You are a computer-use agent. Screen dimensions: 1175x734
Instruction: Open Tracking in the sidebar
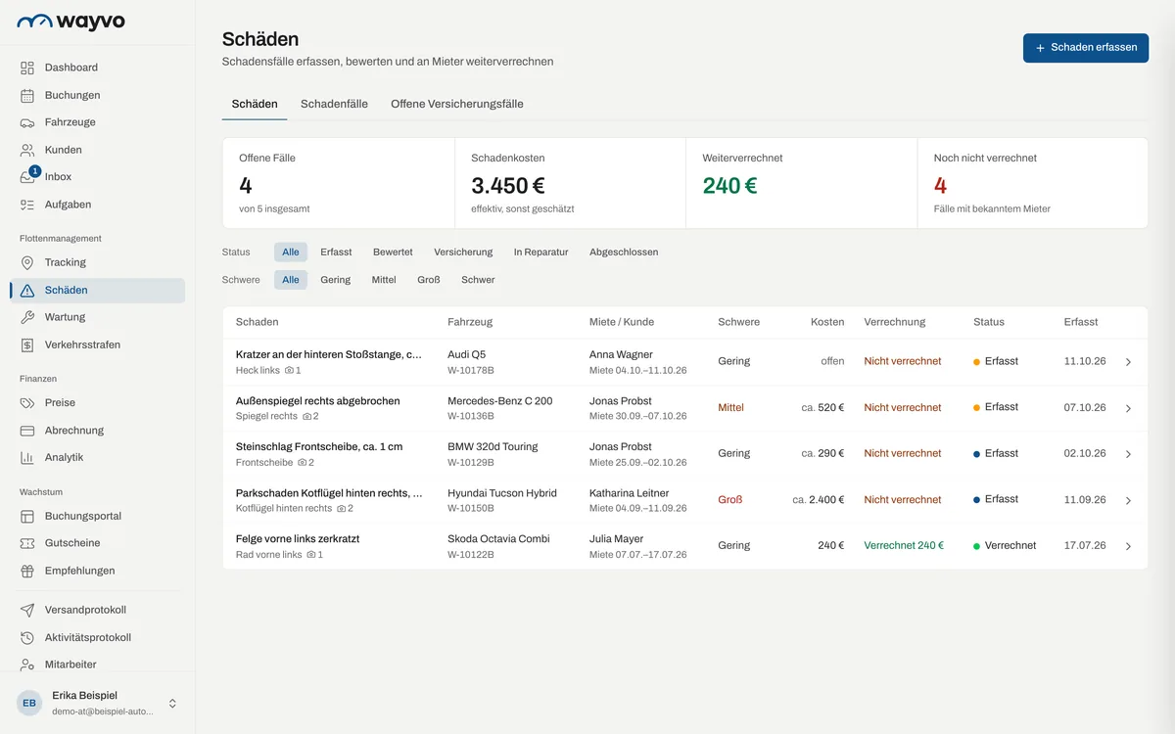(97, 262)
